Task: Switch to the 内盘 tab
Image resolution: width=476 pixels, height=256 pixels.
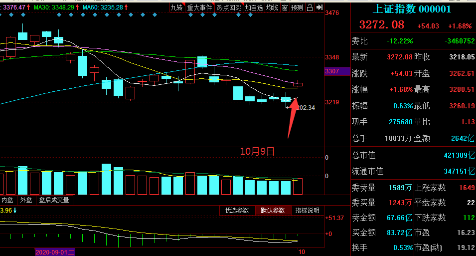Action: [7, 200]
